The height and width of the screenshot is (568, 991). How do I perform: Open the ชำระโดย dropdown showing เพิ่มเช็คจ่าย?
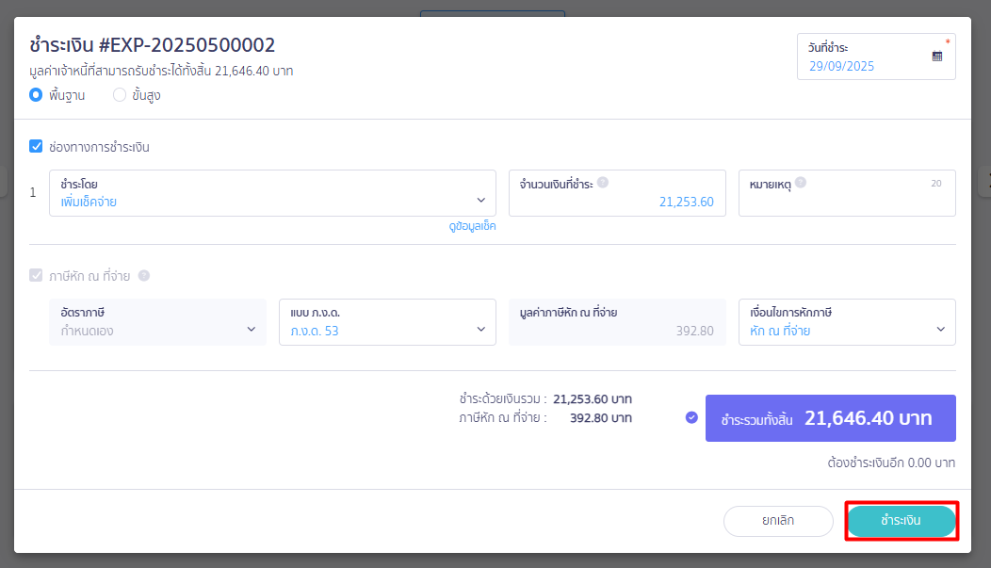pos(272,193)
